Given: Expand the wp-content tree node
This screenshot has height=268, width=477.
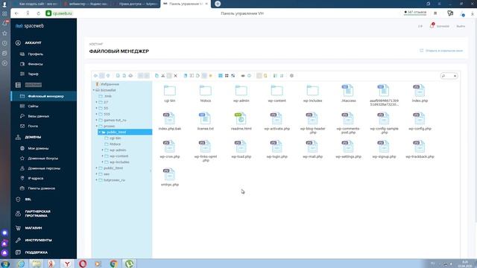Looking at the screenshot, I should [103, 156].
